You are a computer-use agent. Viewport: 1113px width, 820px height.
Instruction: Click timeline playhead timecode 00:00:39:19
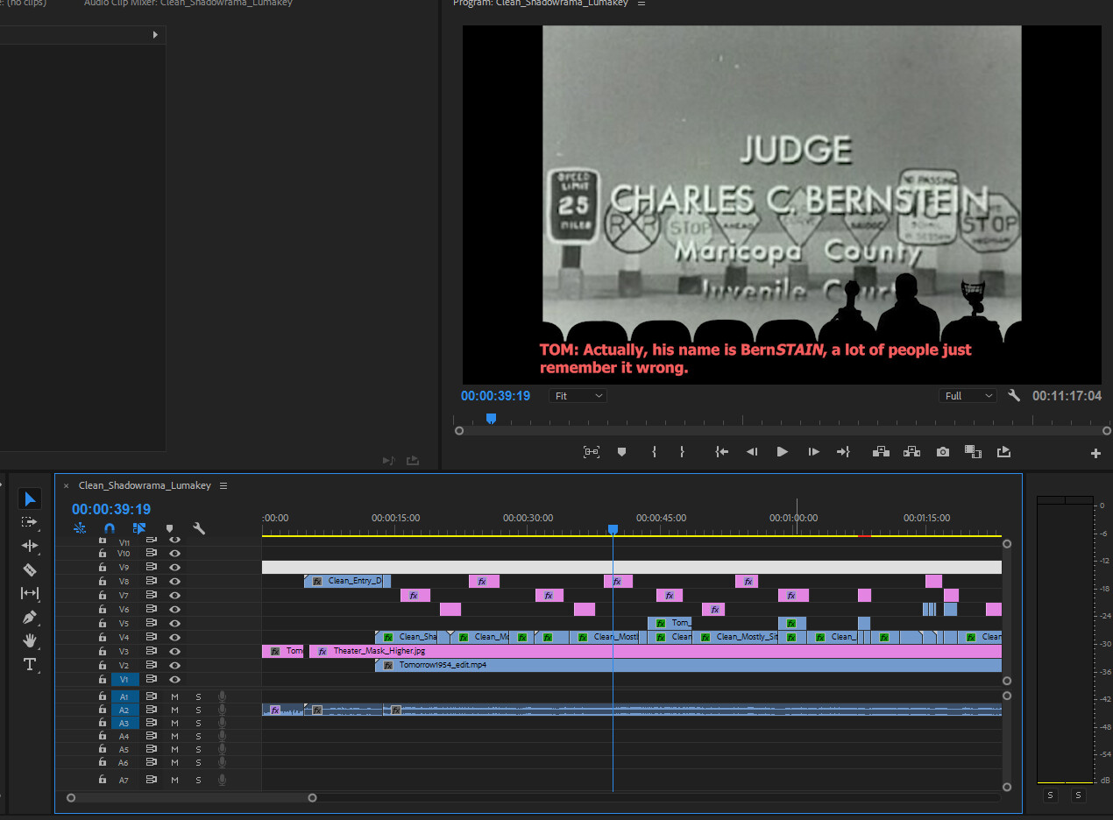[111, 509]
